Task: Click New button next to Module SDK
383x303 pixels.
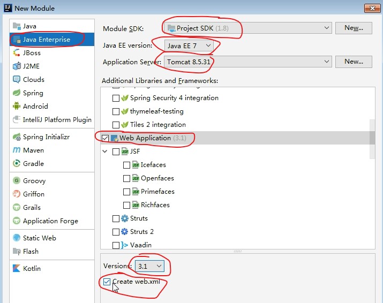Action: pos(354,28)
